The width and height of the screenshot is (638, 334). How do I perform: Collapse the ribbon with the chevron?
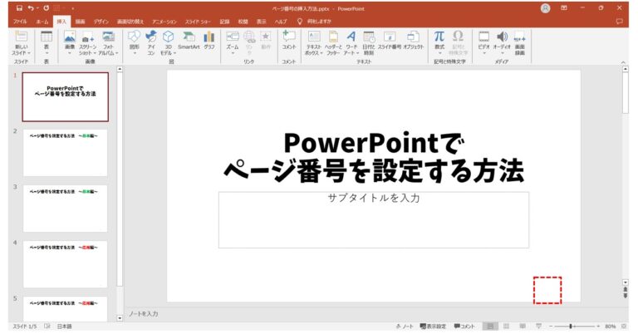point(623,61)
